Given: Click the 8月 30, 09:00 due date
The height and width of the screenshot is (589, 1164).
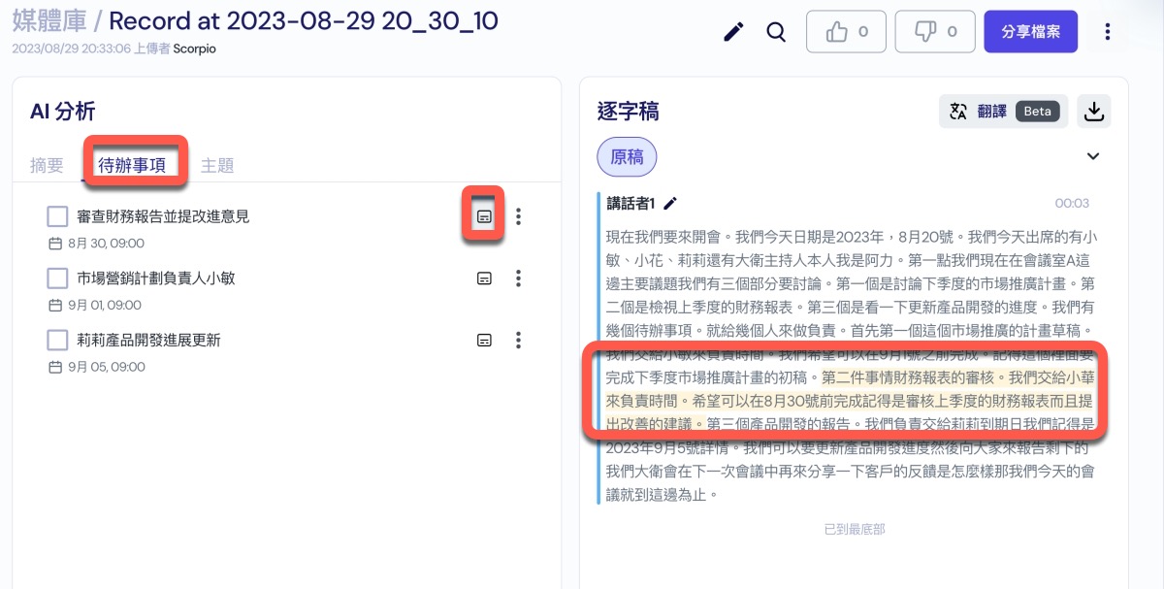Looking at the screenshot, I should coord(106,244).
